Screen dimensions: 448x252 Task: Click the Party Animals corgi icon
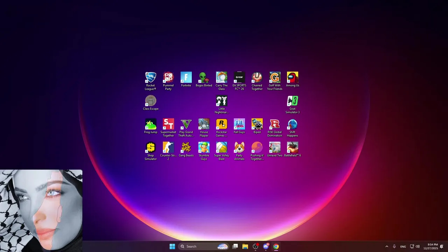pyautogui.click(x=239, y=151)
